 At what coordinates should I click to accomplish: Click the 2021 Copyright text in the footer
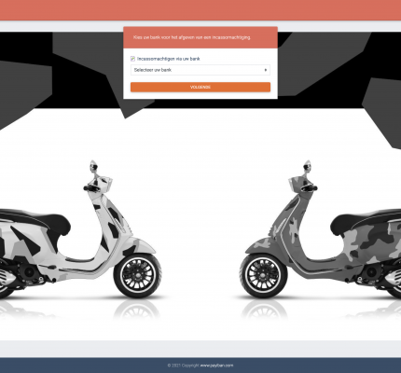[x=184, y=366]
